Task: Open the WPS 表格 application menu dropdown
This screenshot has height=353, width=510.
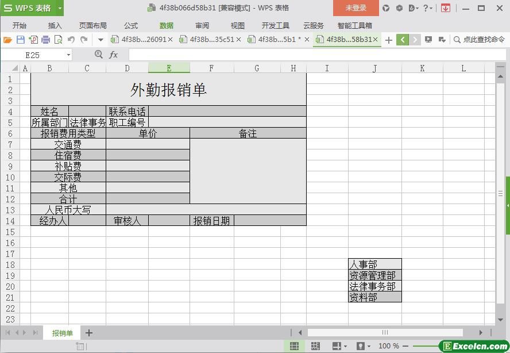Action: coord(60,8)
